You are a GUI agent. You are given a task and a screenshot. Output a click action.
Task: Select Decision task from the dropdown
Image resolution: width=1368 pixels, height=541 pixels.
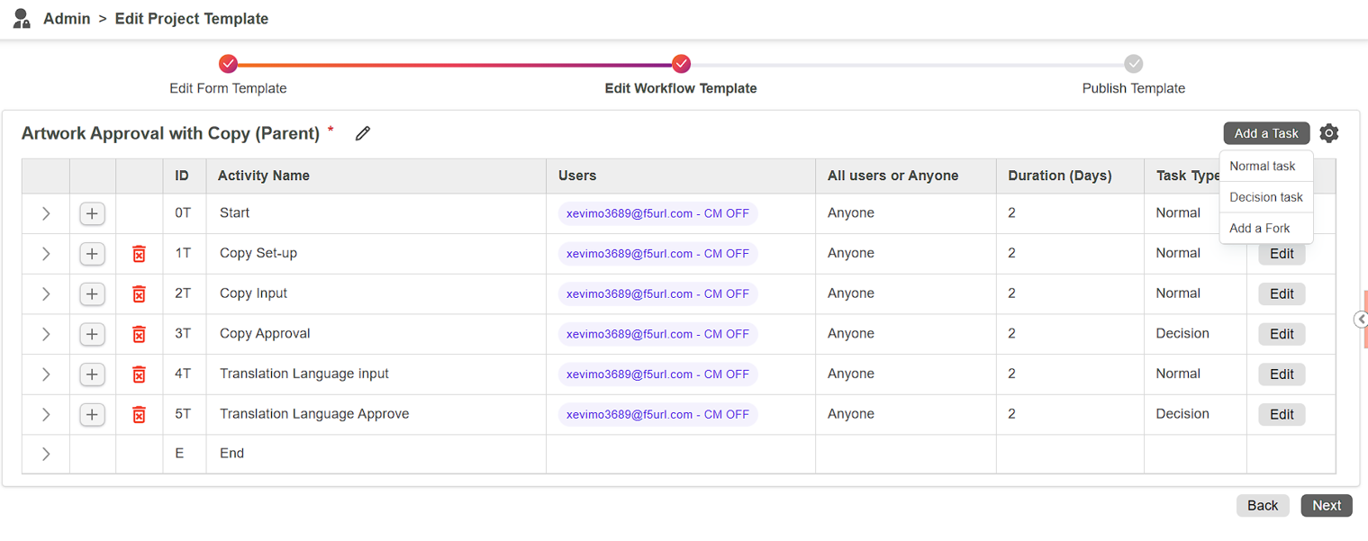(1265, 197)
